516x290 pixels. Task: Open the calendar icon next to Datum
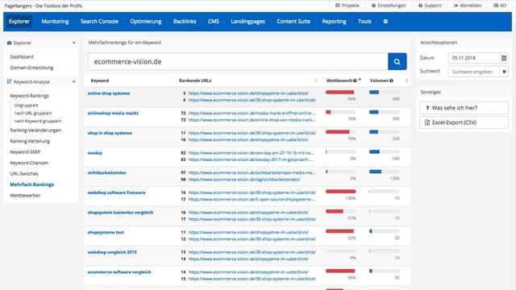point(504,58)
